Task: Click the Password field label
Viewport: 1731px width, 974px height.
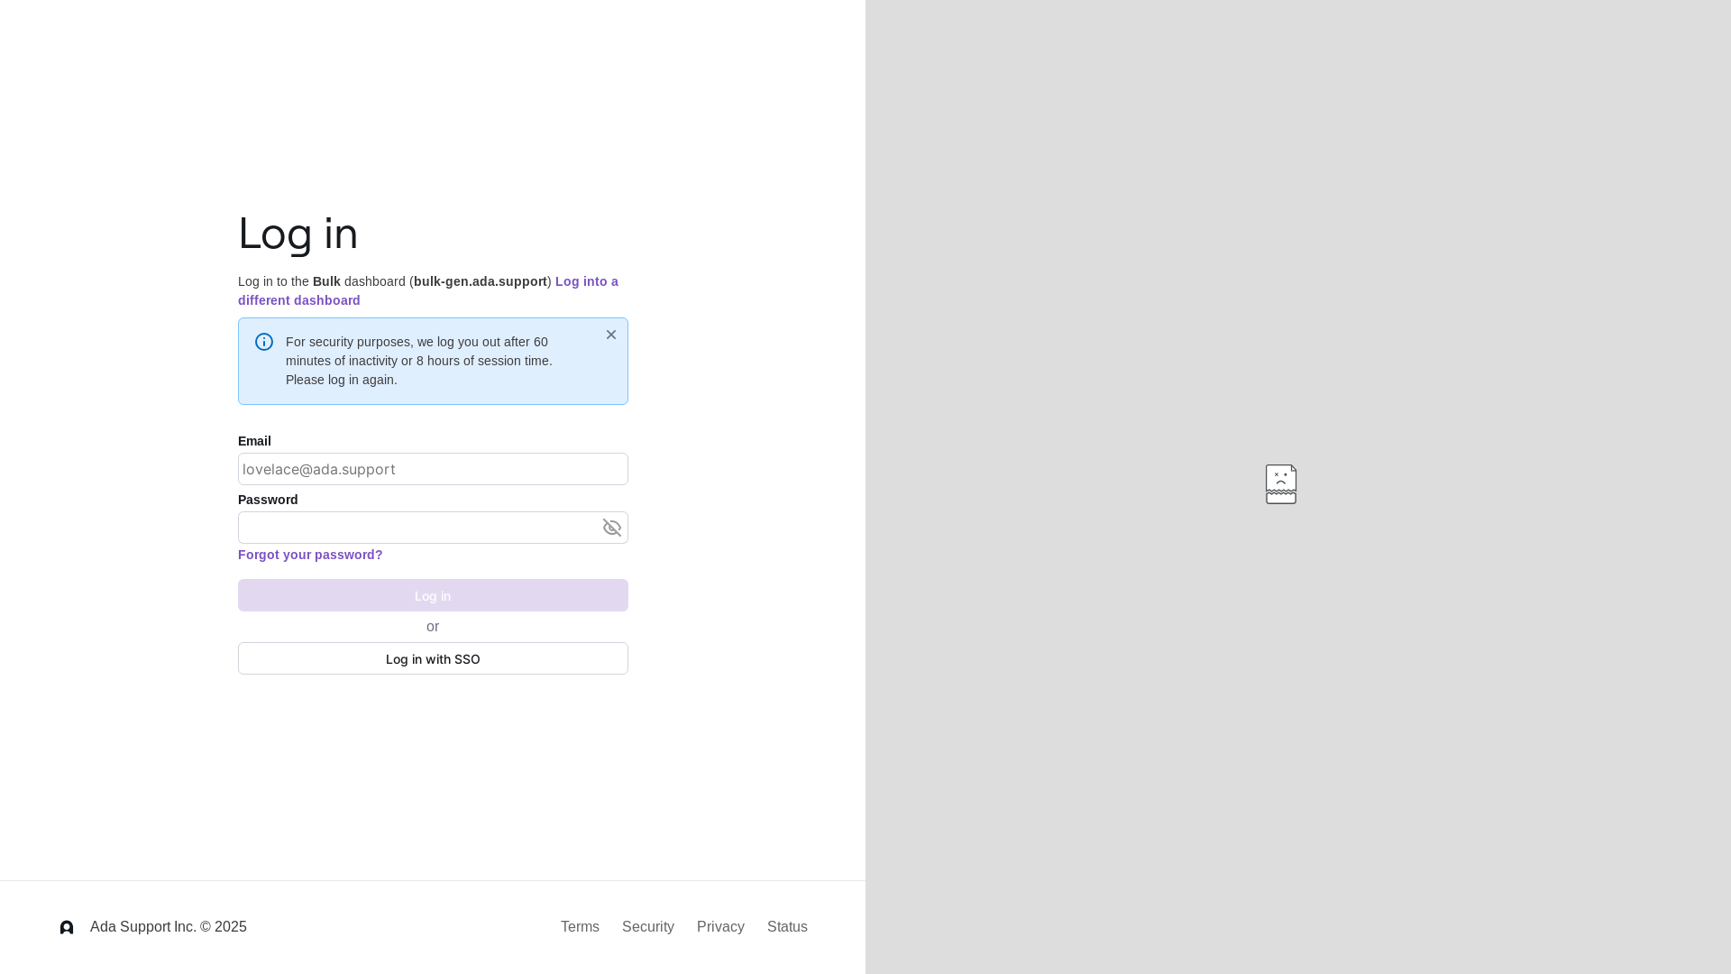Action: [268, 500]
